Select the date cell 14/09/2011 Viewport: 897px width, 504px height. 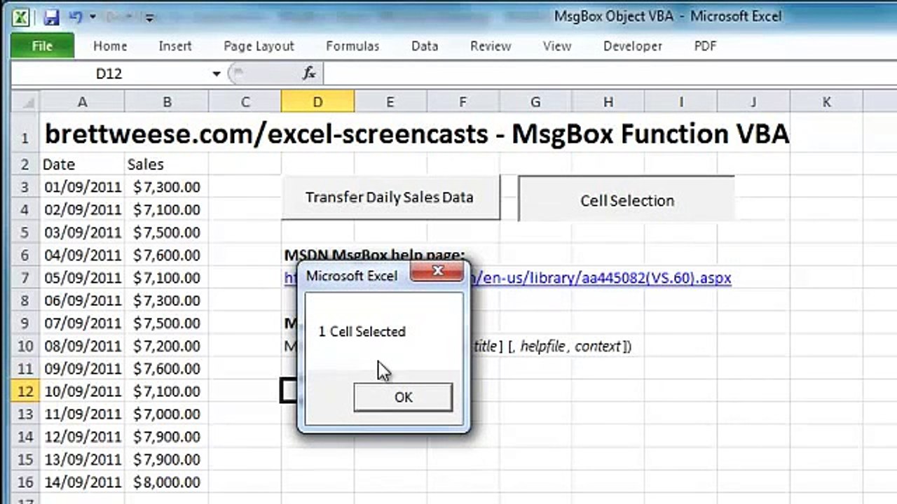(x=82, y=482)
